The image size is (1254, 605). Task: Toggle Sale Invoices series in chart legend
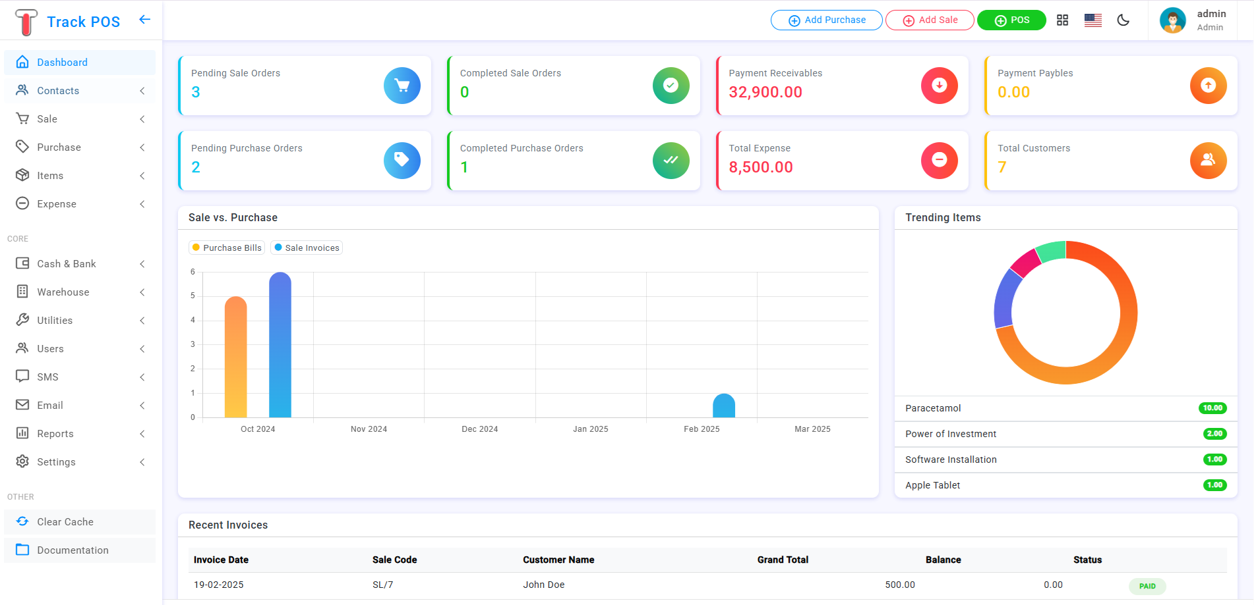(307, 248)
